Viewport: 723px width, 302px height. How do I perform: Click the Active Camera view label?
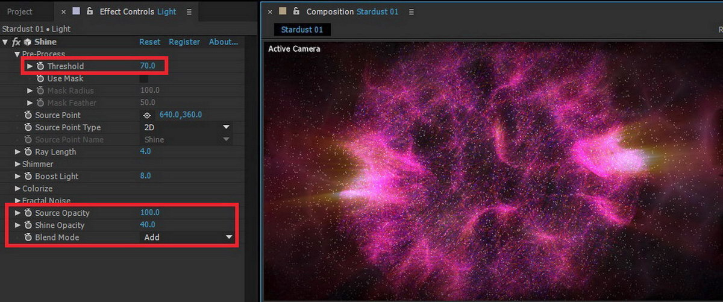point(294,49)
